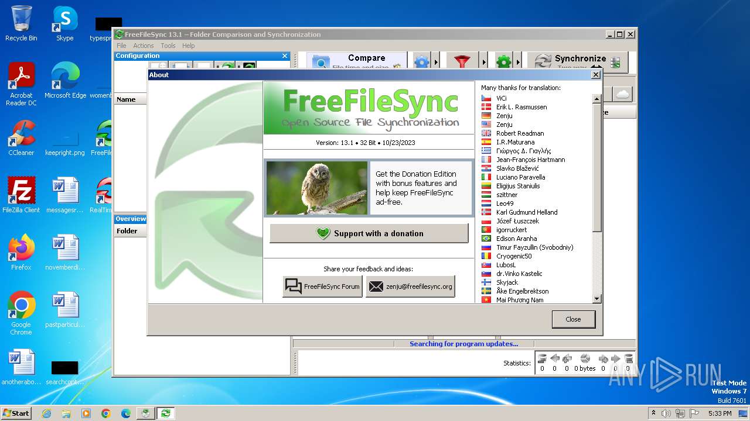The image size is (750, 421).
Task: Select translator Mai Phương Nam
Action: click(x=520, y=300)
